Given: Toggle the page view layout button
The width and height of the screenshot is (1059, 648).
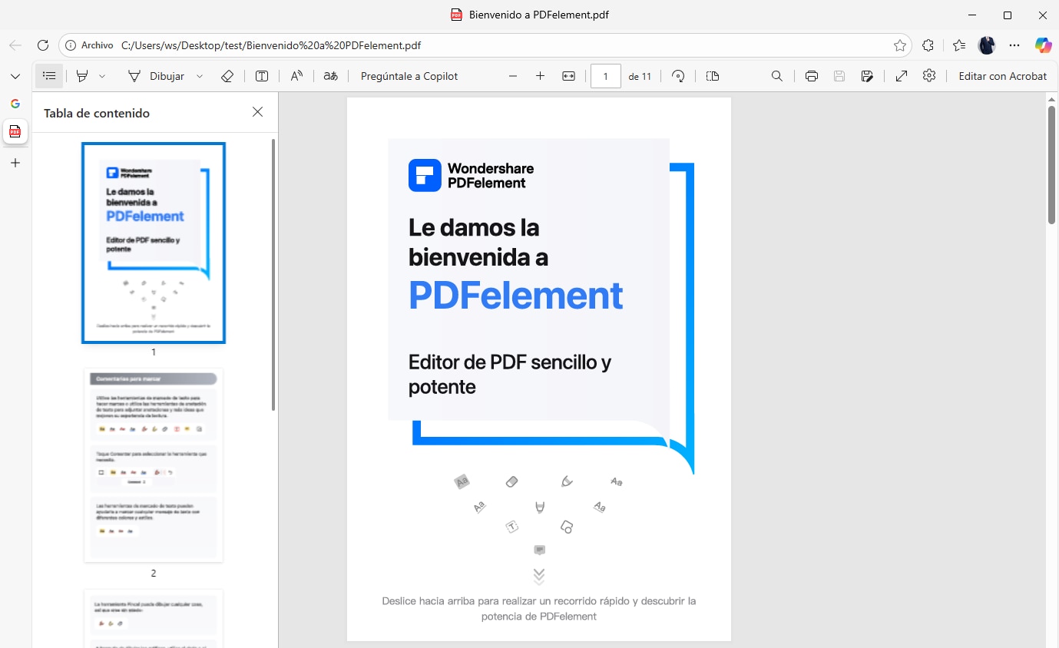Looking at the screenshot, I should click(713, 76).
